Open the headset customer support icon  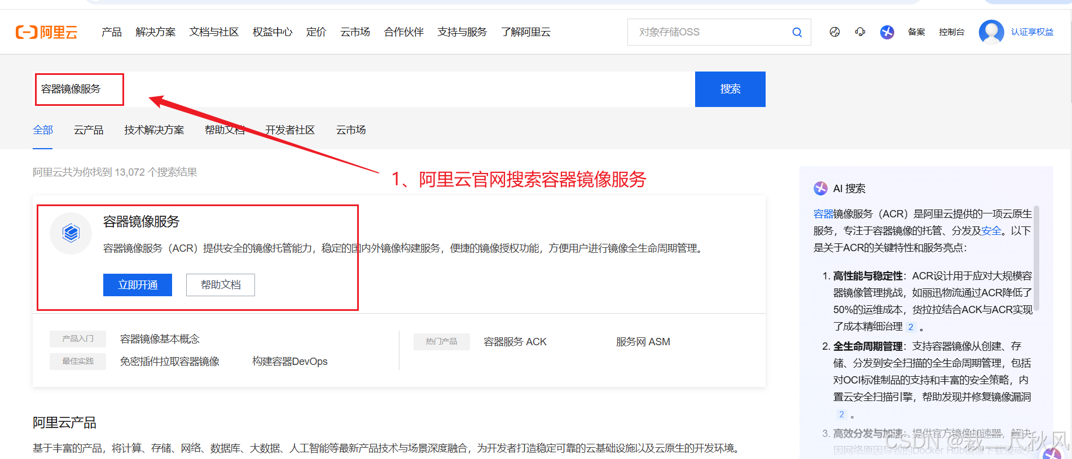coord(860,32)
